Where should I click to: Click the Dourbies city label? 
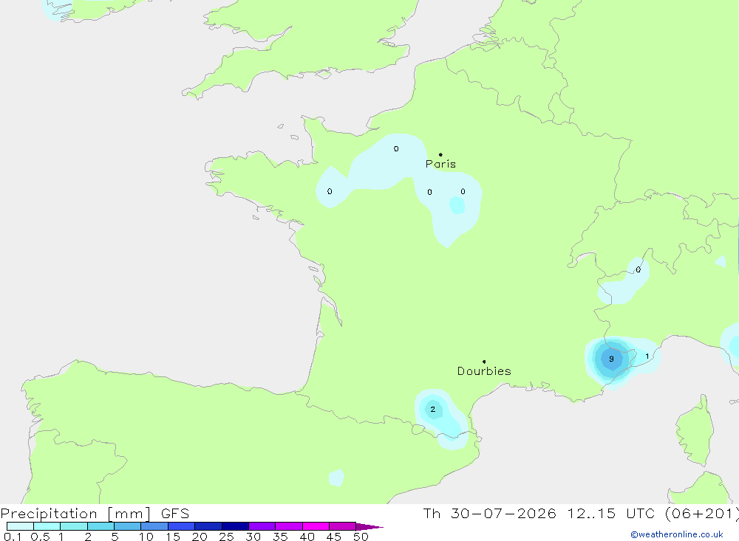(484, 371)
